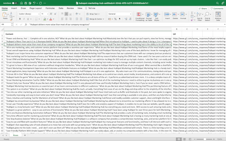
Task: Toggle Middle vertical alignment
Action: (66, 14)
